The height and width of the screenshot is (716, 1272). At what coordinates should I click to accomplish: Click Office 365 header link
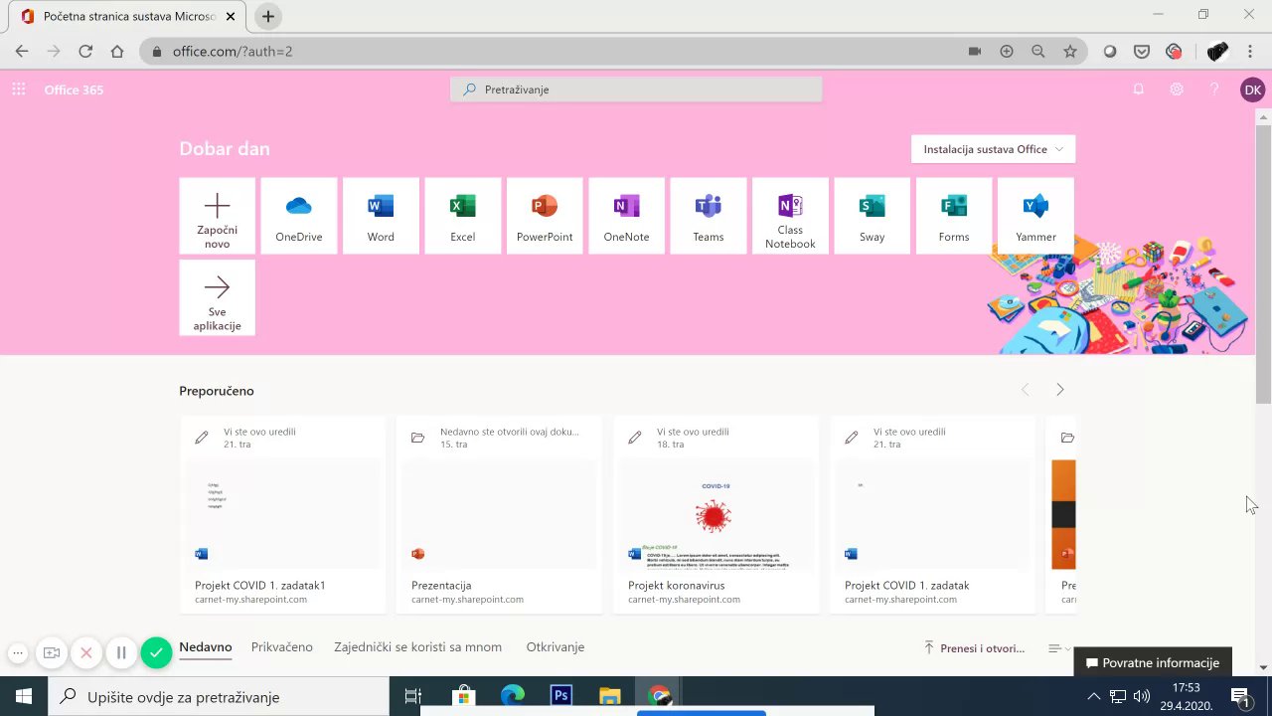pyautogui.click(x=74, y=89)
